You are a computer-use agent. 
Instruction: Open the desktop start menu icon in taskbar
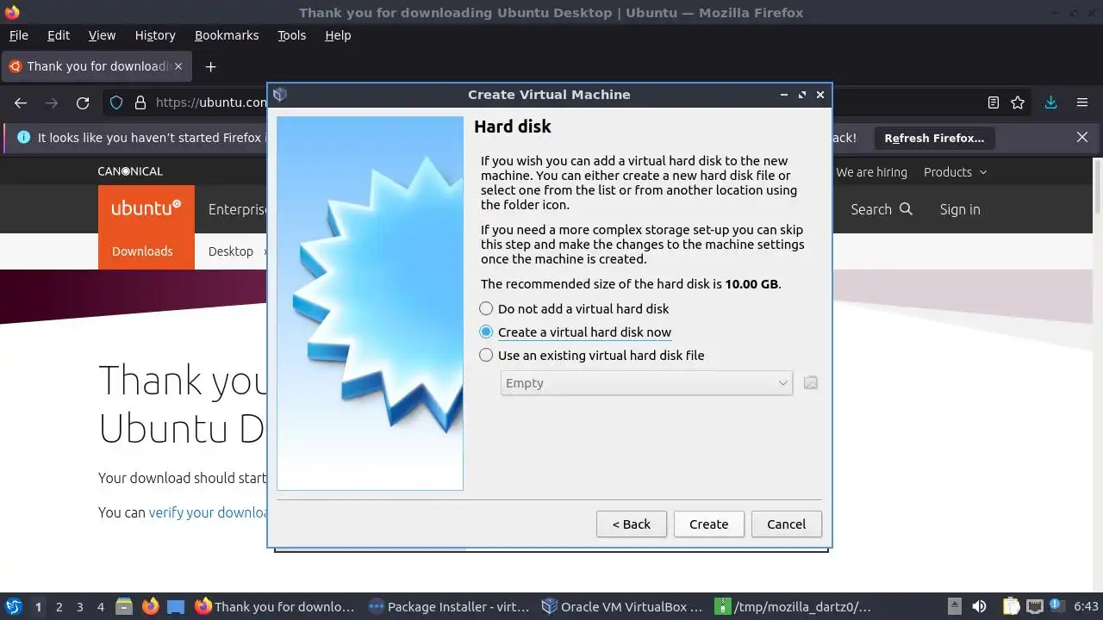pyautogui.click(x=13, y=606)
